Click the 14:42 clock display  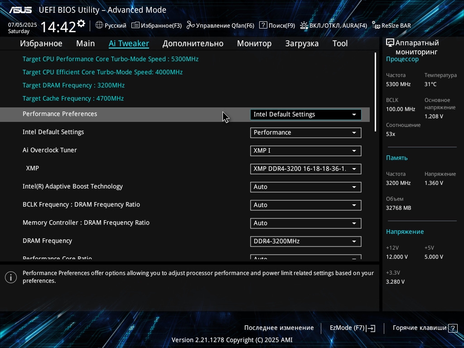pyautogui.click(x=58, y=27)
